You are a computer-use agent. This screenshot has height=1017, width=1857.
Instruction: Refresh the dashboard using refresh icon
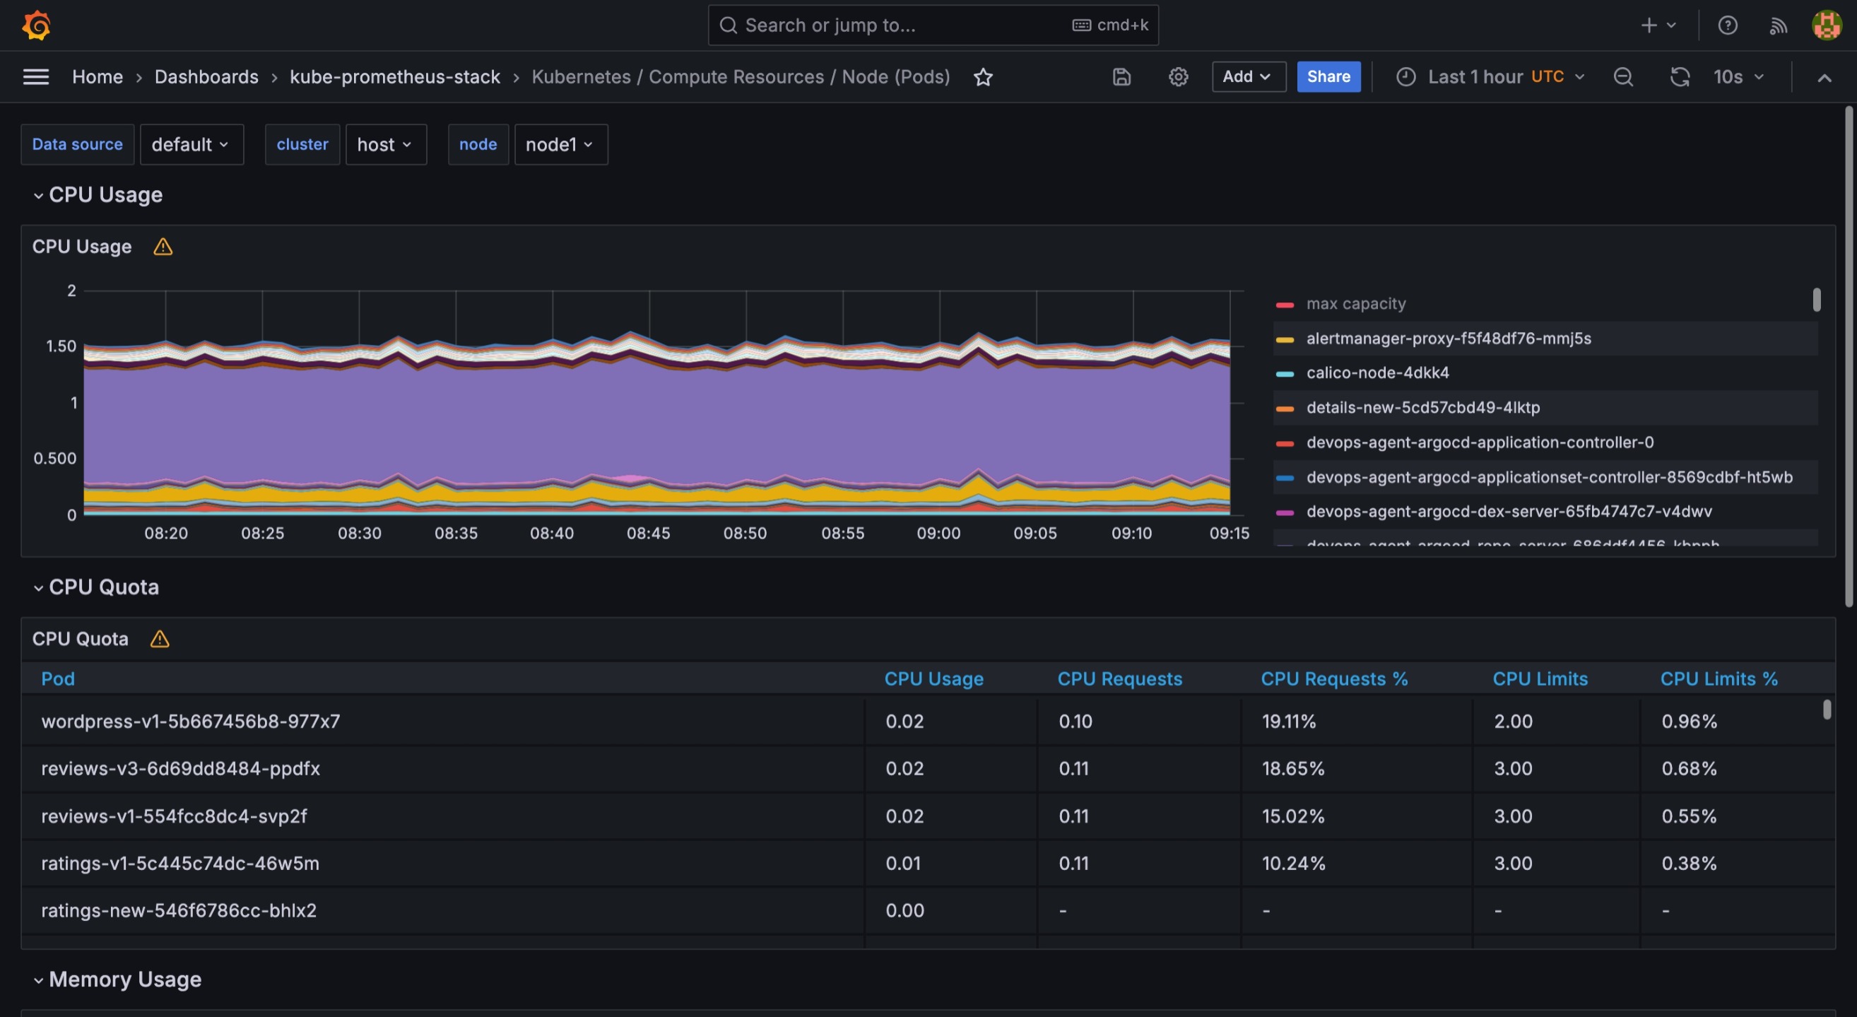(1680, 77)
